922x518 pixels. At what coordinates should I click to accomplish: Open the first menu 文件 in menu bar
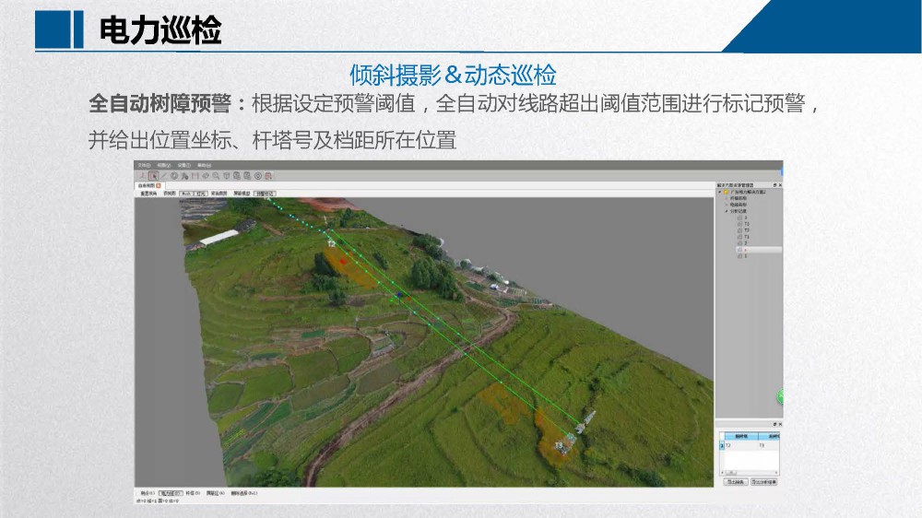tap(144, 165)
